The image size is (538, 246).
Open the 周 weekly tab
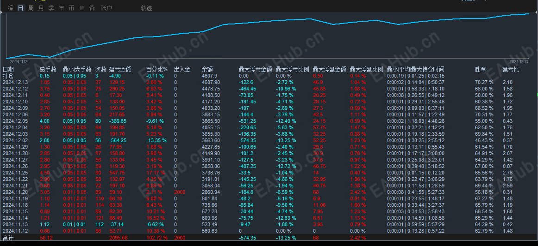tap(31, 8)
